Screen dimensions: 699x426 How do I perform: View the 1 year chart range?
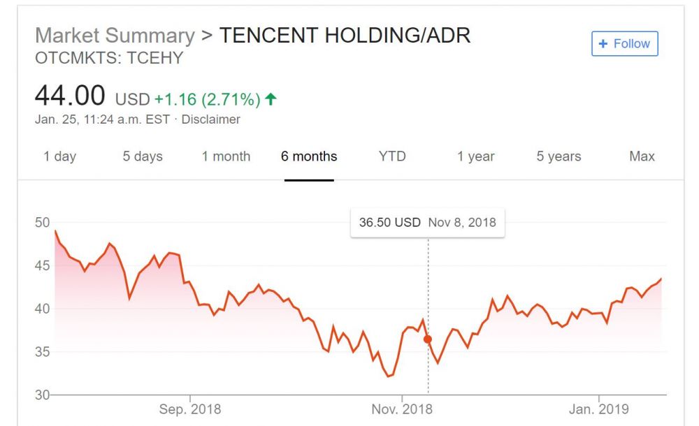[476, 156]
